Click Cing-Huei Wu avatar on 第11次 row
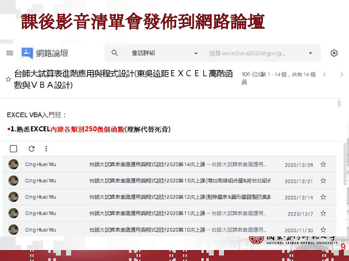This screenshot has width=349, height=261. 13,213
